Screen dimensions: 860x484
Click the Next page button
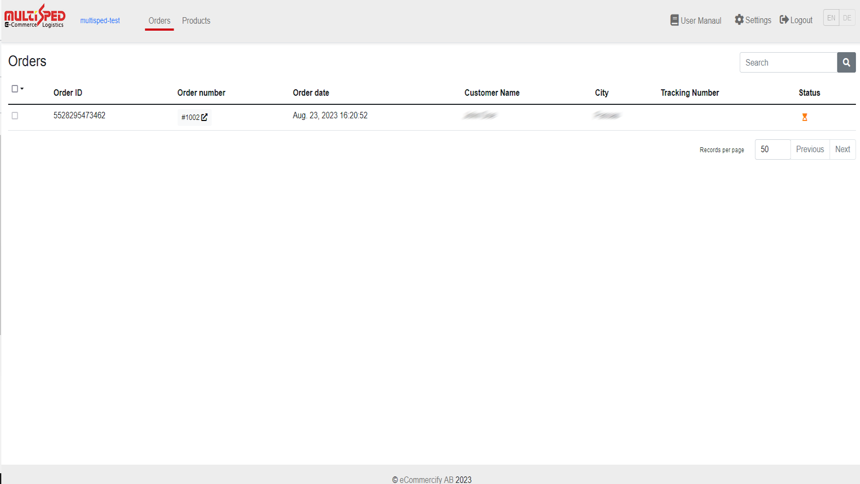pyautogui.click(x=843, y=150)
